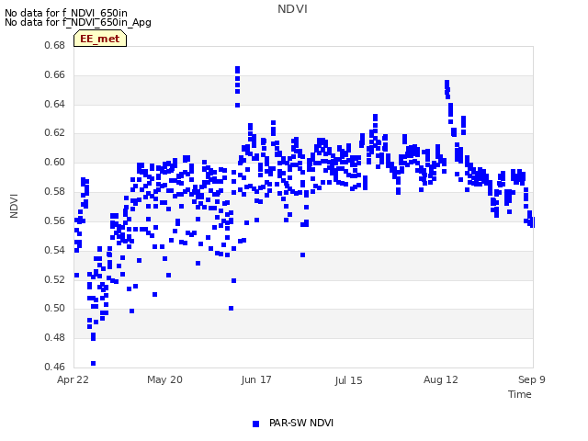
Task: Click the 0.66 y-axis tick label
Action: (55, 74)
